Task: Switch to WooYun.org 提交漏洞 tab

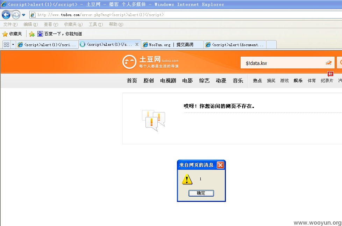Action: point(172,45)
